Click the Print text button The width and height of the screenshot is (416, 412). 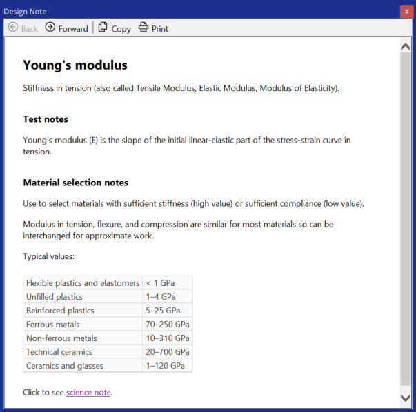point(160,29)
